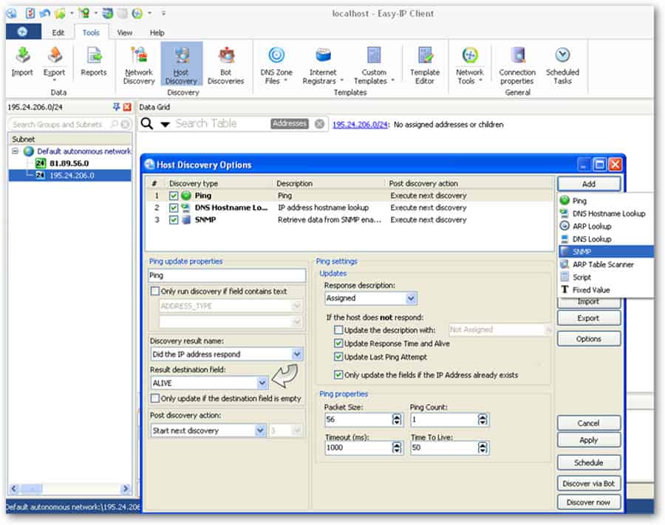Choose DNS Lookup from the Add menu
This screenshot has height=525, width=665.
click(x=605, y=239)
